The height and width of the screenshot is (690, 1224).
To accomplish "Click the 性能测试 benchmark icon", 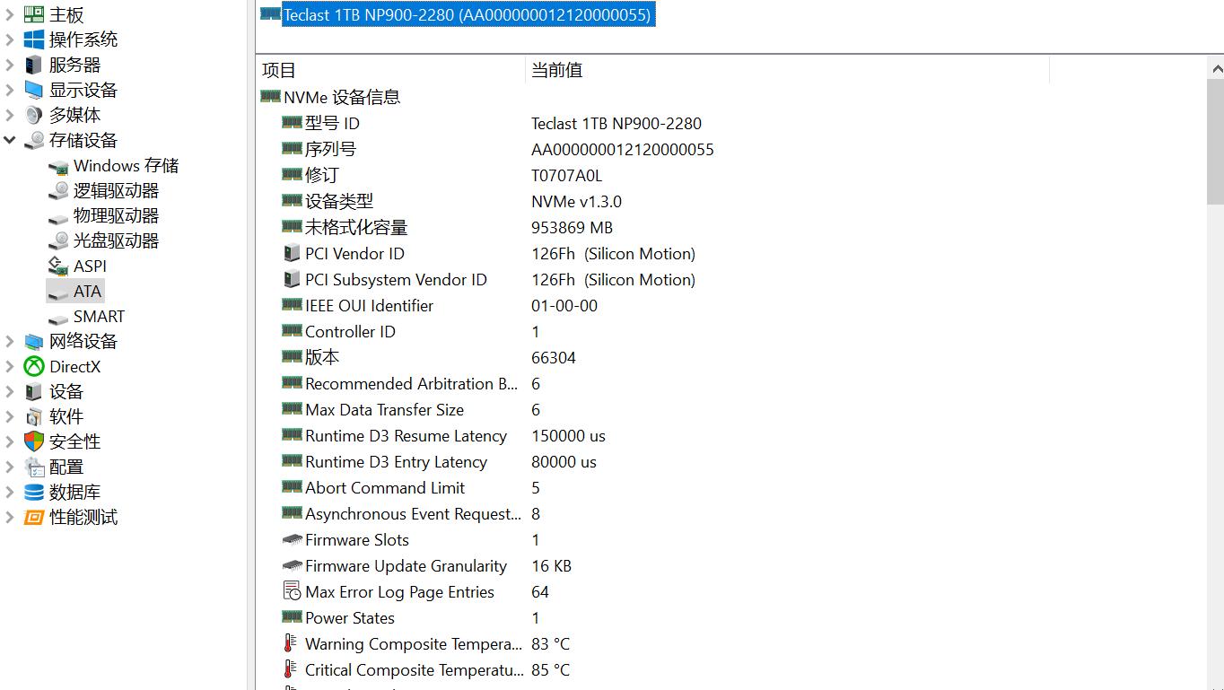I will click(x=33, y=518).
